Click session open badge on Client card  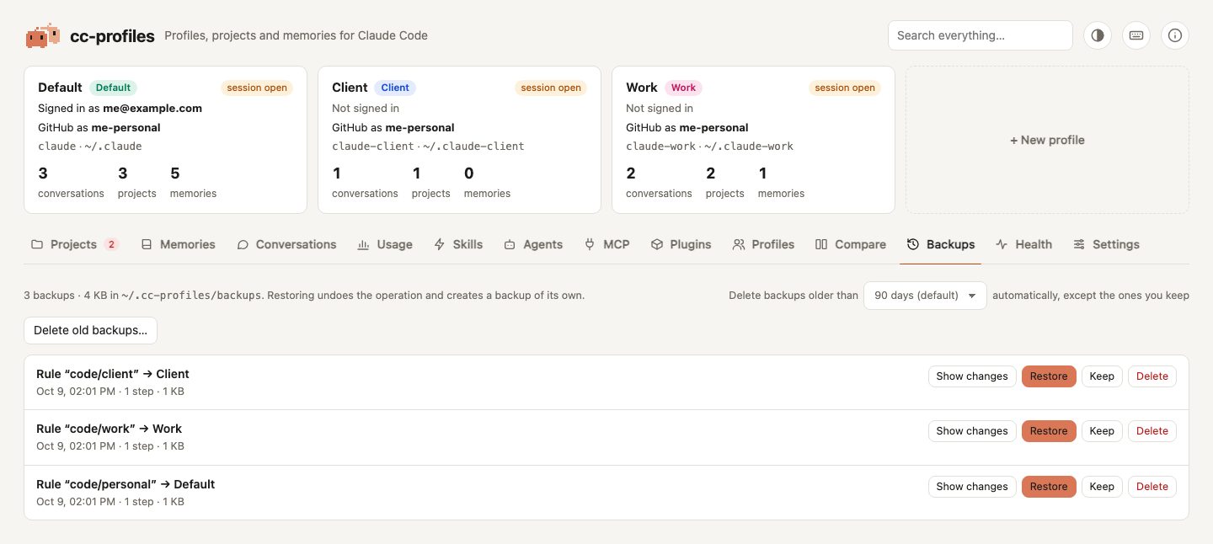click(551, 88)
